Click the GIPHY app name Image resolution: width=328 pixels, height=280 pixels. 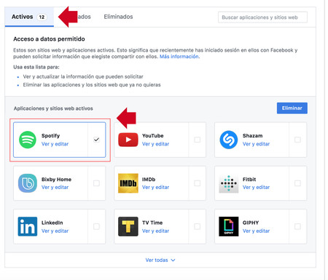pos(251,223)
